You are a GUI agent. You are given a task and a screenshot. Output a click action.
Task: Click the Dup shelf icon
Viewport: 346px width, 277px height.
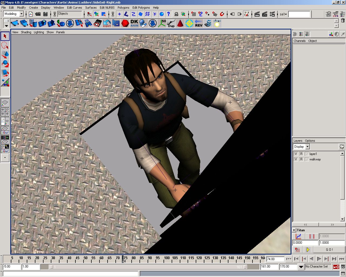(x=171, y=23)
